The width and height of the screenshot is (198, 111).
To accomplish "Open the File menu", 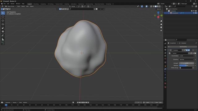I will pyautogui.click(x=5, y=4).
